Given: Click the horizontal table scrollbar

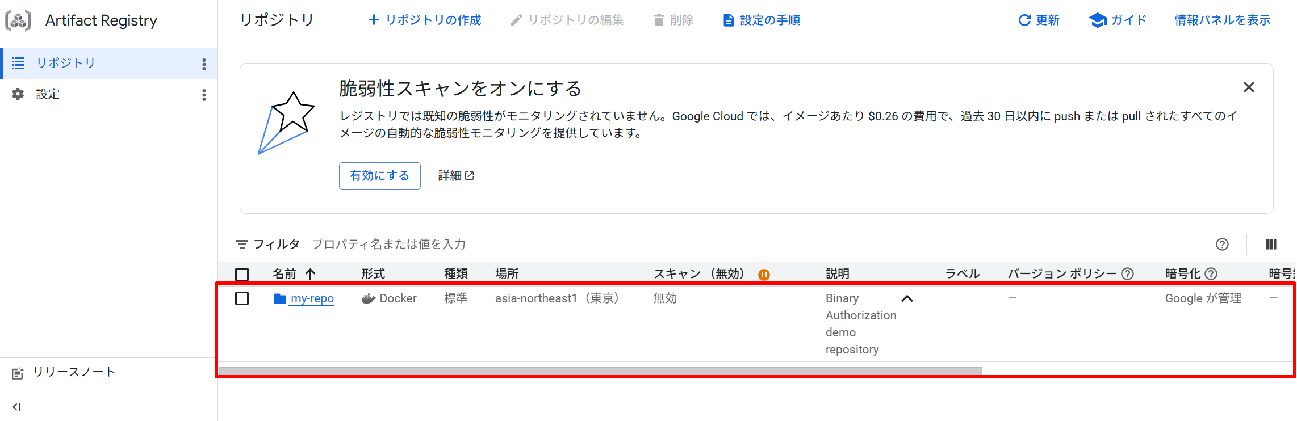Looking at the screenshot, I should coord(600,371).
